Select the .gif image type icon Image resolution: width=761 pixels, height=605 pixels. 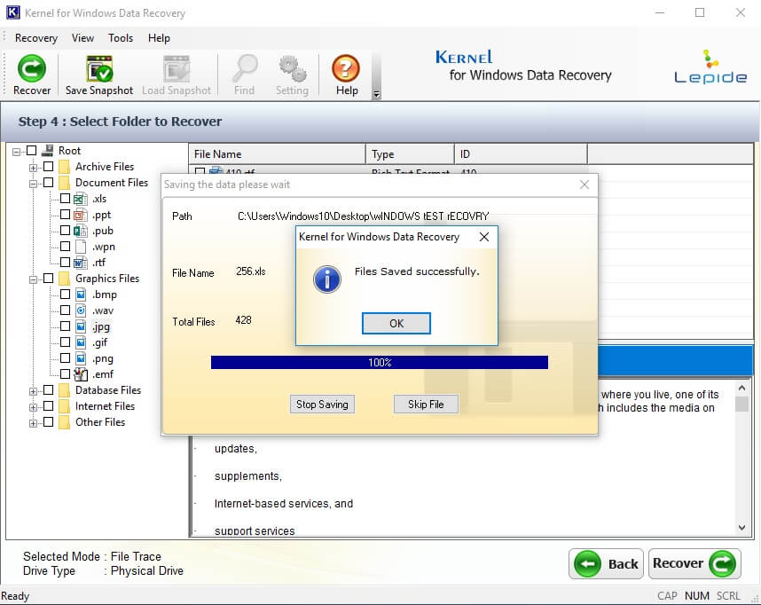[81, 342]
